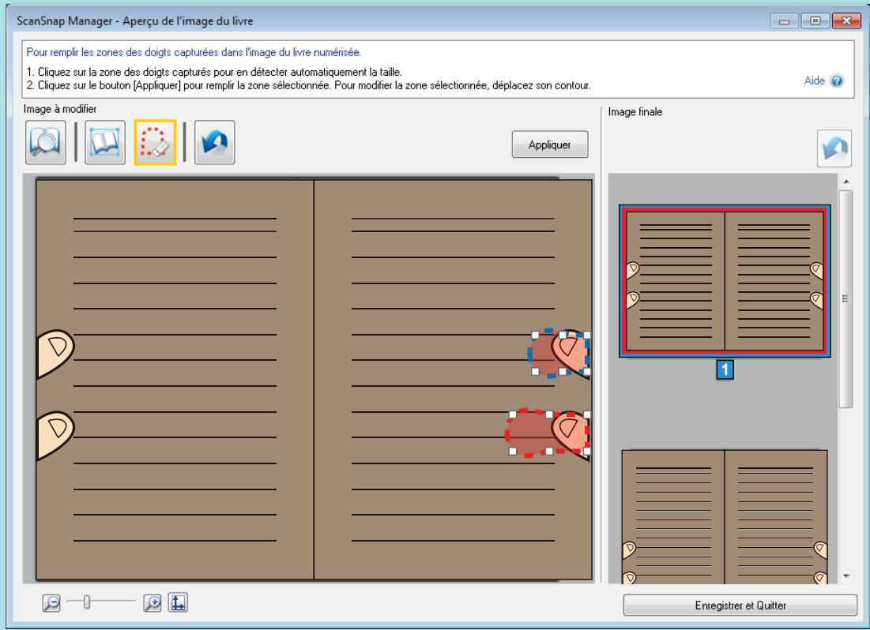This screenshot has height=630, width=870.
Task: Click the 'Image à modifier' label
Action: [x=60, y=109]
